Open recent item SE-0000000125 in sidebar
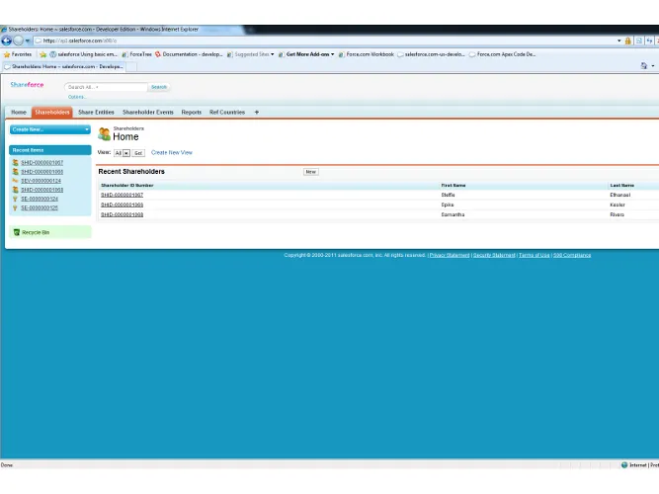 coord(40,207)
